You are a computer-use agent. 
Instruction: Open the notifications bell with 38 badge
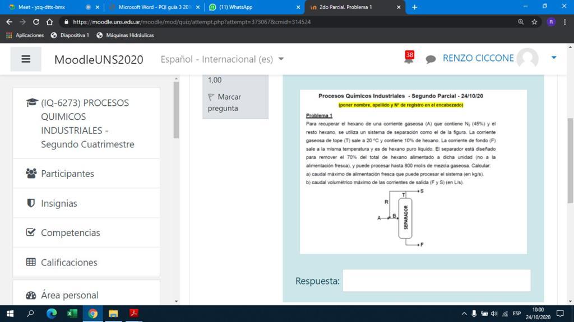pyautogui.click(x=409, y=58)
